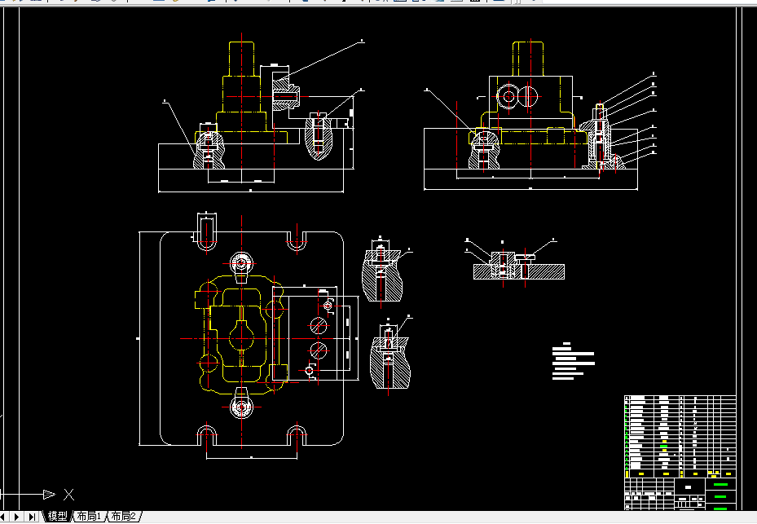Click the previous-tab left arrow button
Viewport: 757px width, 524px height.
pyautogui.click(x=3, y=517)
